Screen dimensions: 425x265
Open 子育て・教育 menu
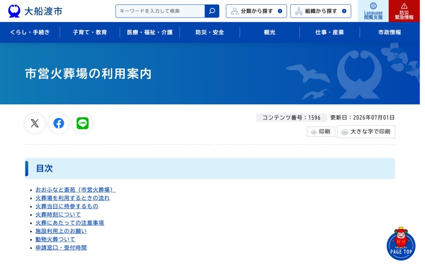pos(90,32)
